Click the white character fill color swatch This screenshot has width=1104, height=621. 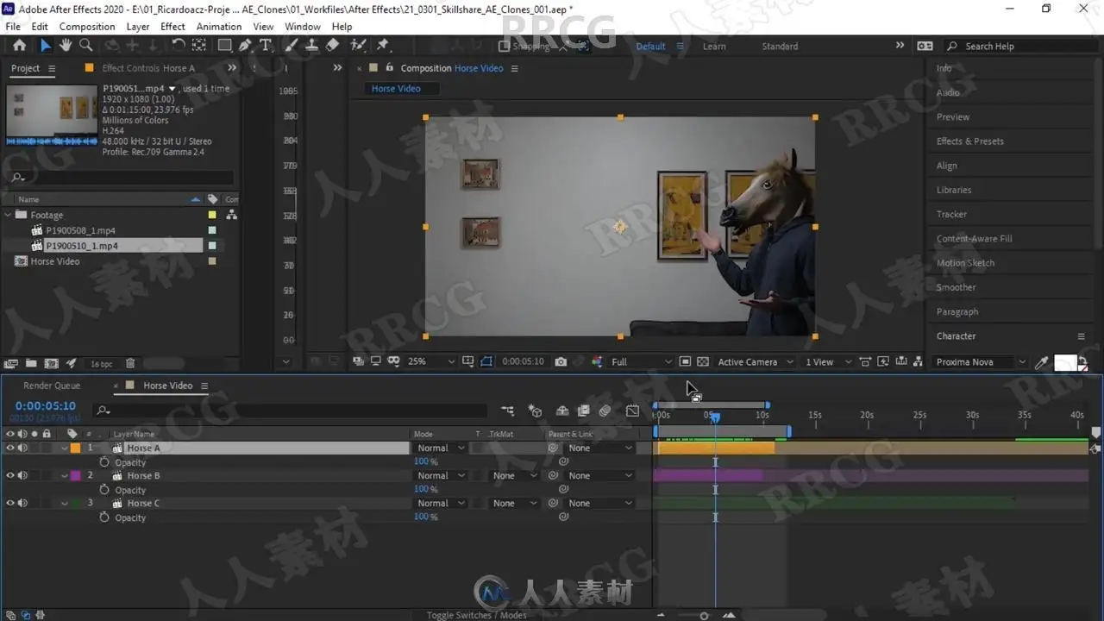(1066, 362)
